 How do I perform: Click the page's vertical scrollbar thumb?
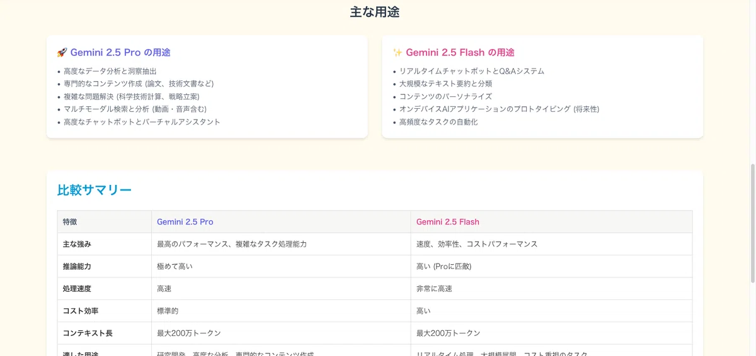point(752,223)
